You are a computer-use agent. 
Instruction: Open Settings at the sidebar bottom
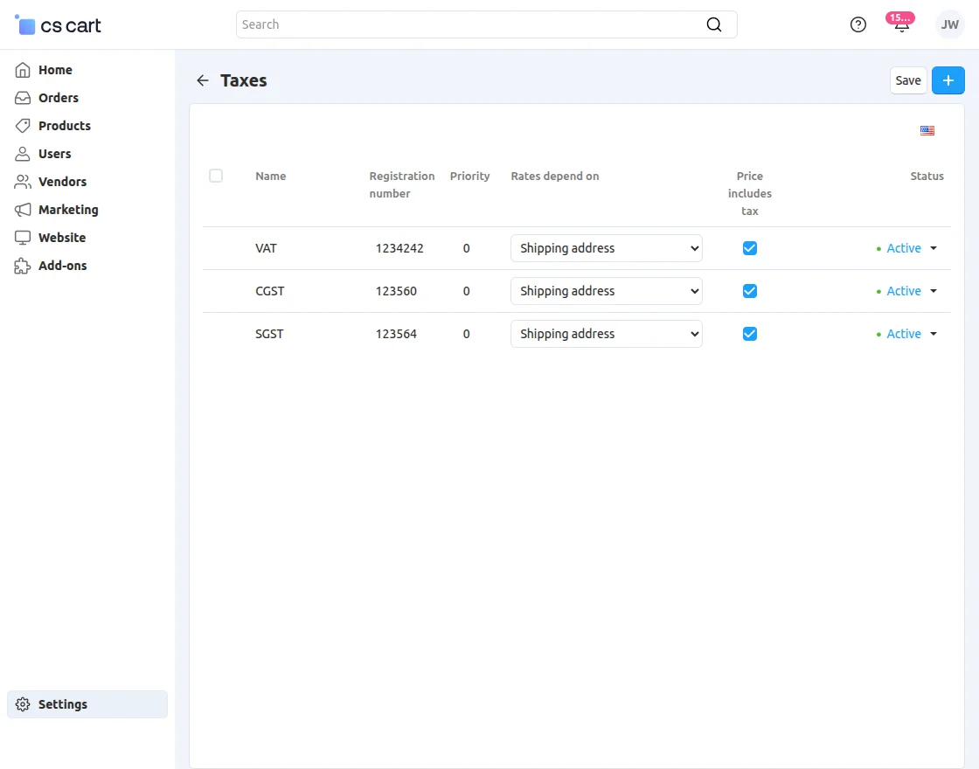click(x=62, y=704)
